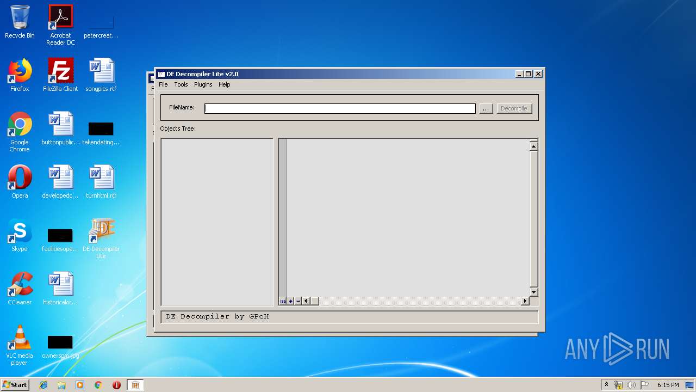
Task: Click the Decompile button
Action: pyautogui.click(x=514, y=108)
